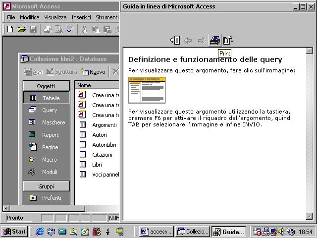Click the volume speaker tray icon

pos(281,232)
